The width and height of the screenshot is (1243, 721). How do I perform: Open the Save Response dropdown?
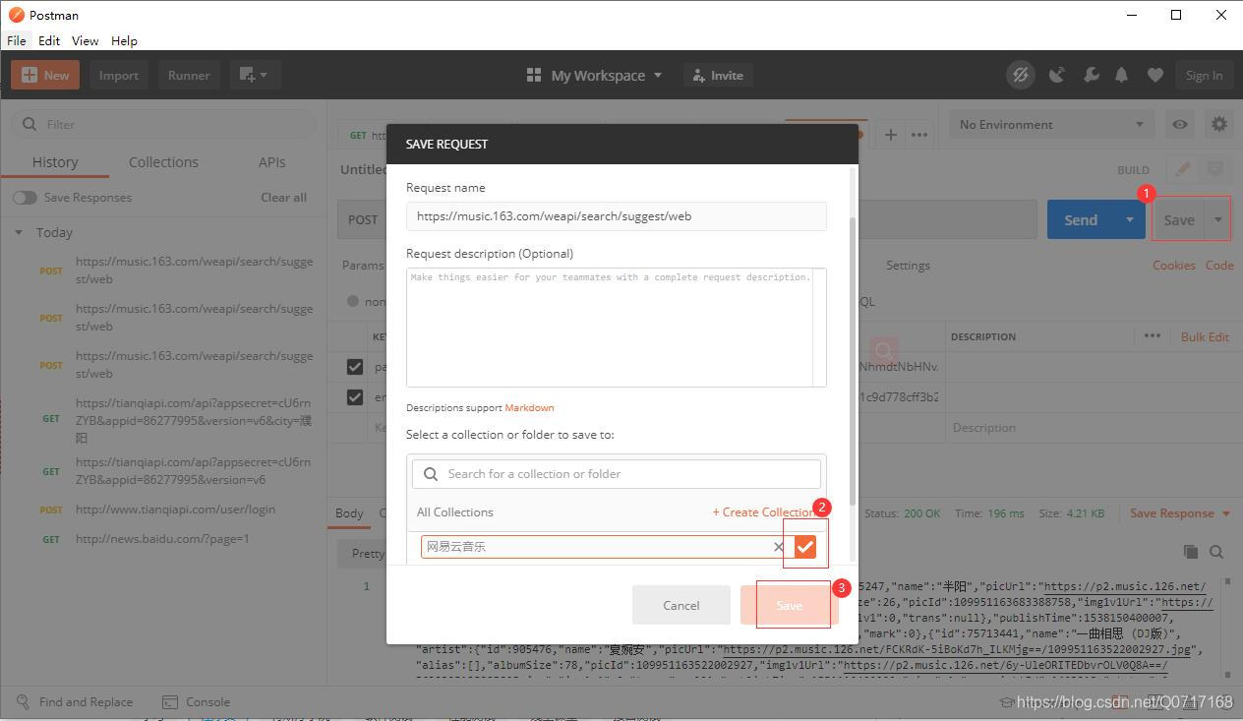[1180, 512]
